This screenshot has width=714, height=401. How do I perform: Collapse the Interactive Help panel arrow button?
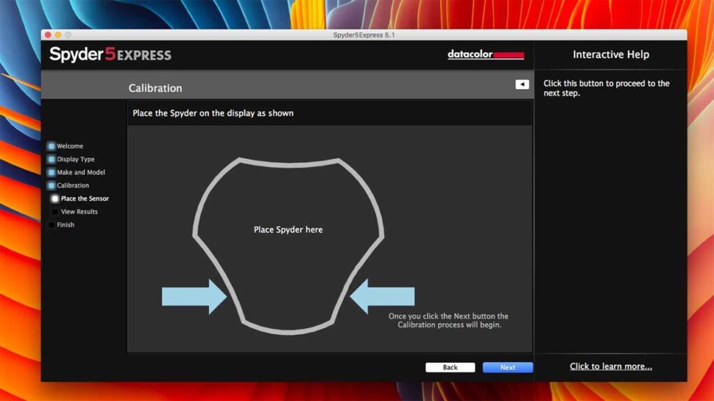point(522,84)
